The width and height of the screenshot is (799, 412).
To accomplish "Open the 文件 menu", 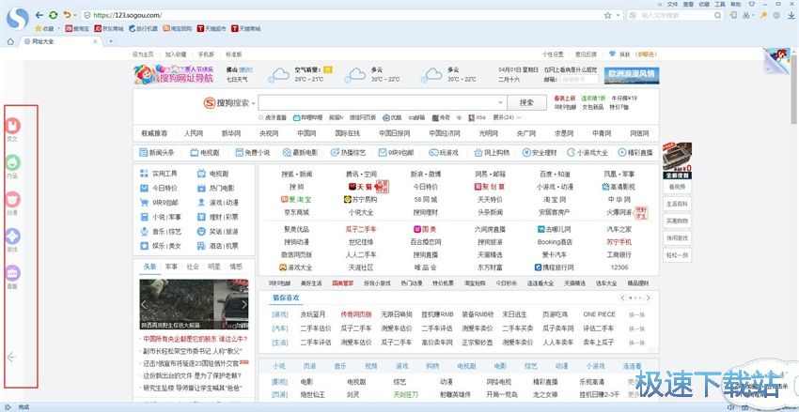I will (x=673, y=4).
